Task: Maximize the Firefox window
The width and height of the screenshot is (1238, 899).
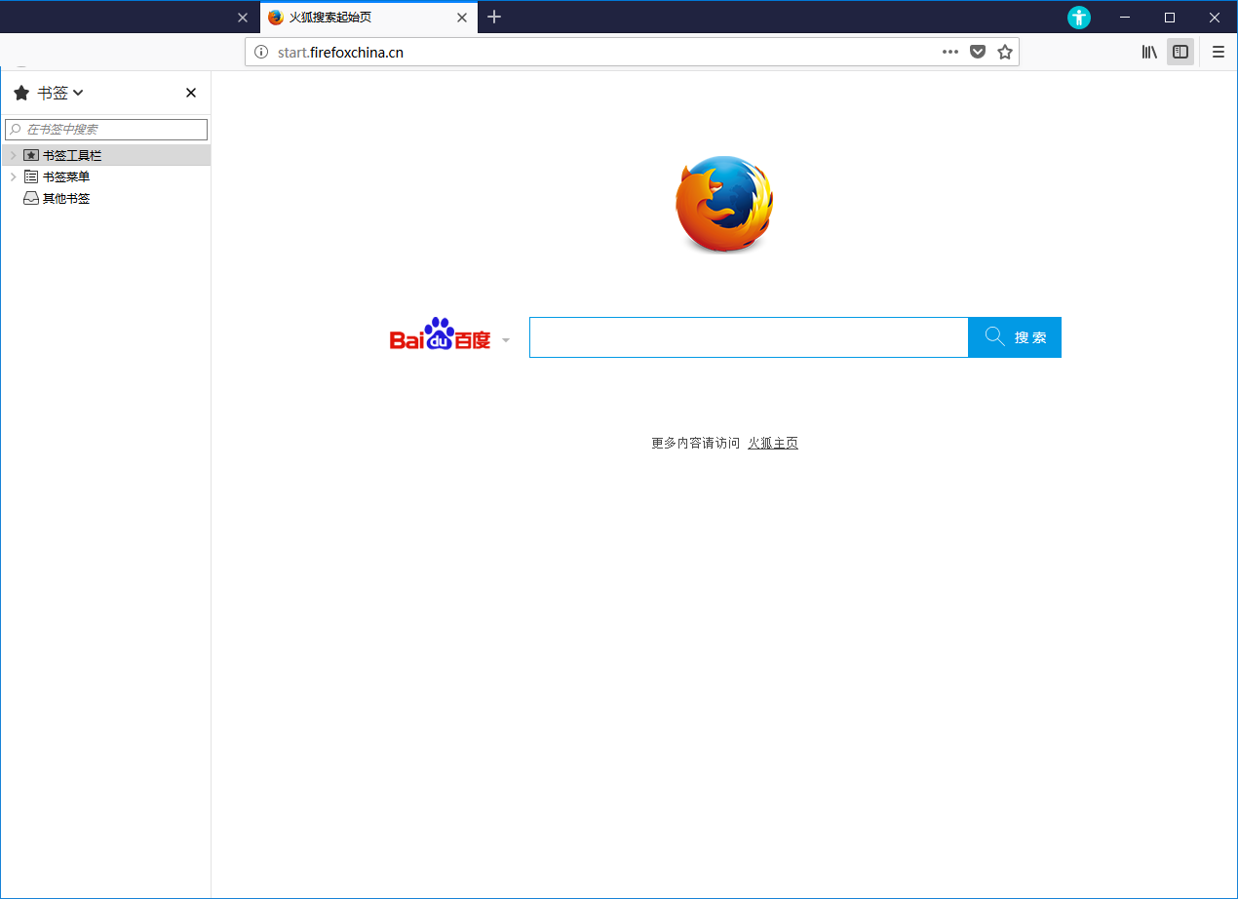Action: 1170,17
